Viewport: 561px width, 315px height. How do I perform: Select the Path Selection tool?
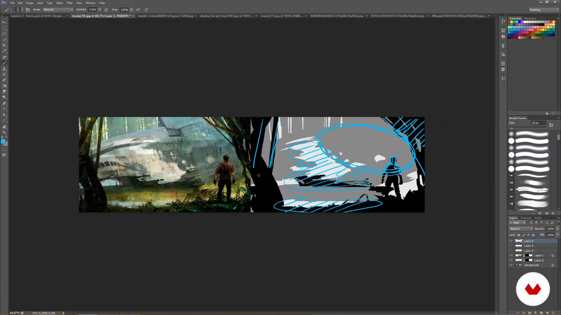point(4,115)
